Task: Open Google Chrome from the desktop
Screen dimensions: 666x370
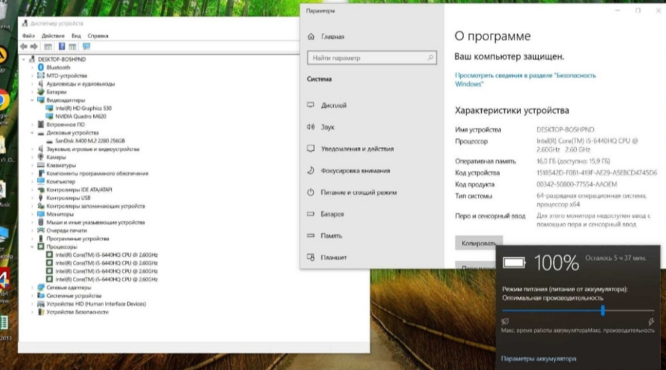Action: (3, 100)
